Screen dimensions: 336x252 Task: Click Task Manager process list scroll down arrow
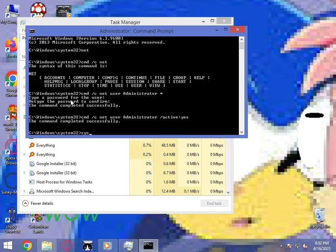tap(228, 192)
